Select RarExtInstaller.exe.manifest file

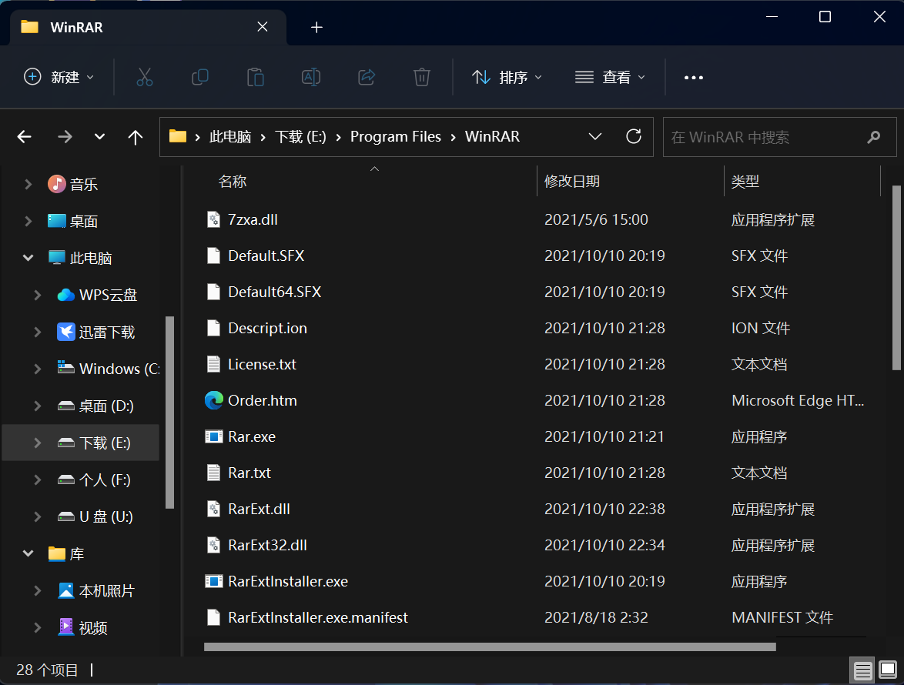pyautogui.click(x=318, y=617)
